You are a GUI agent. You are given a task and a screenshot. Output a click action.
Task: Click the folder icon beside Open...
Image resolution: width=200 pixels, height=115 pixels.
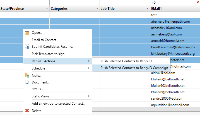click(27, 33)
